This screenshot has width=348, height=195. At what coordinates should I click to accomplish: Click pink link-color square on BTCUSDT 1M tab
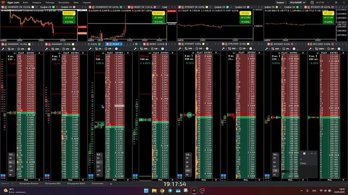point(333,7)
